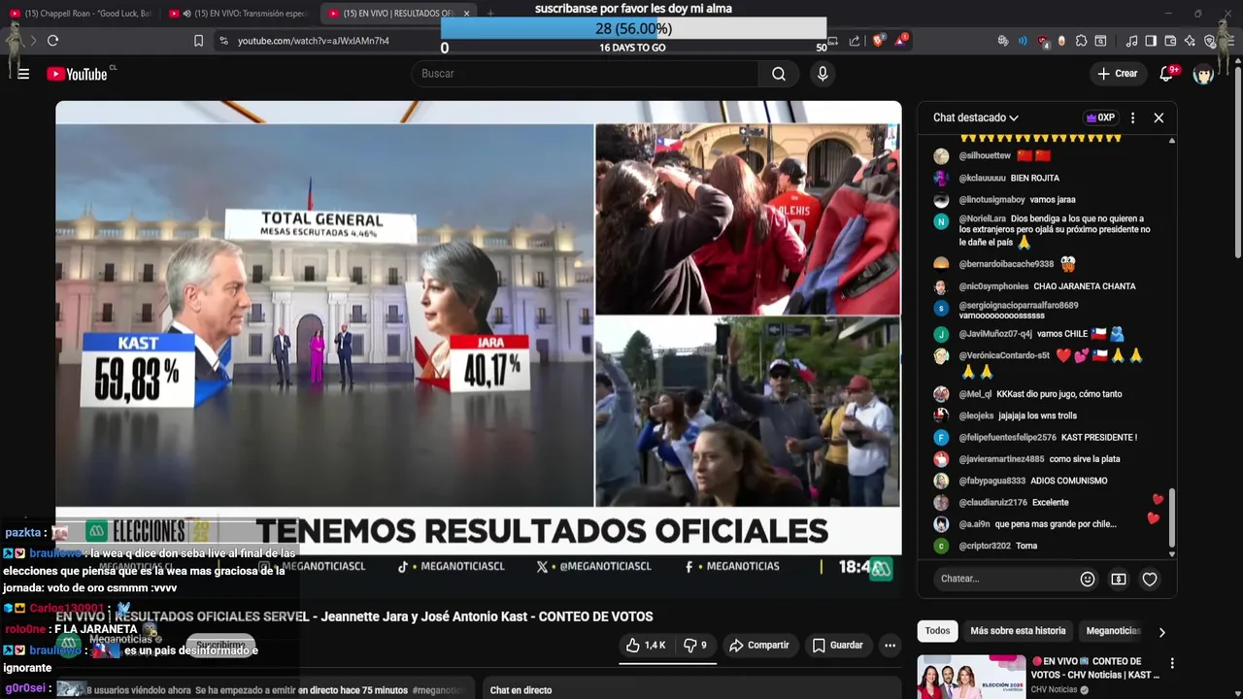Select the Más sobre esta historia chip
The height and width of the screenshot is (699, 1243).
[1018, 631]
